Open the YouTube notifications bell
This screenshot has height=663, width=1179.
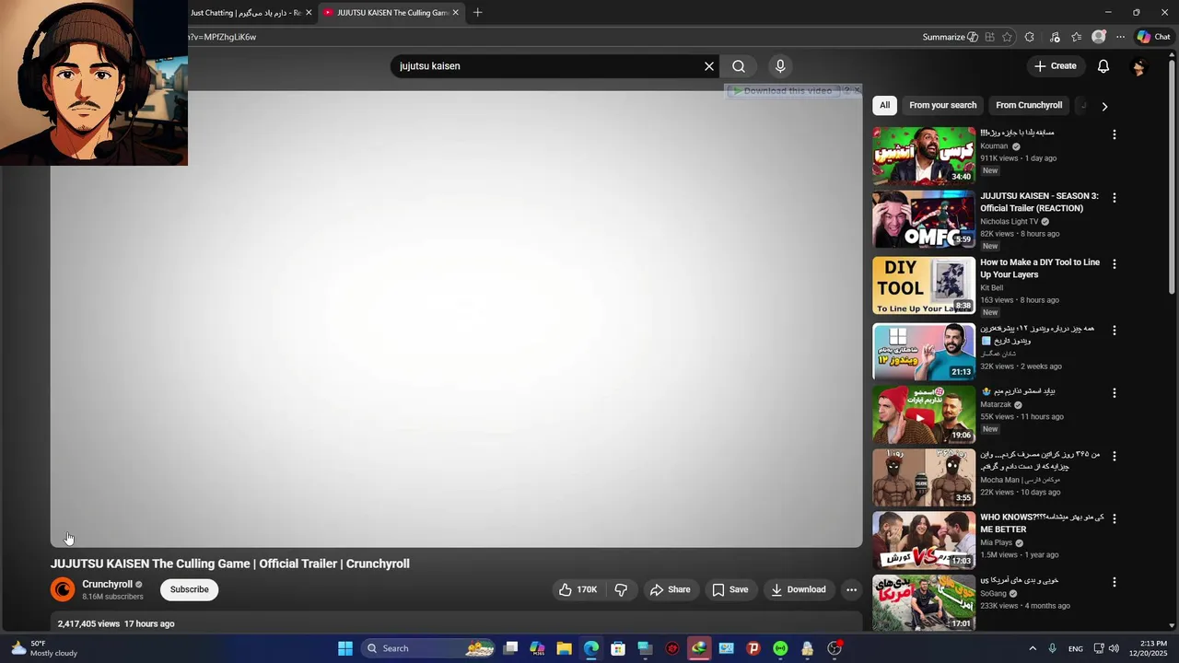tap(1103, 66)
